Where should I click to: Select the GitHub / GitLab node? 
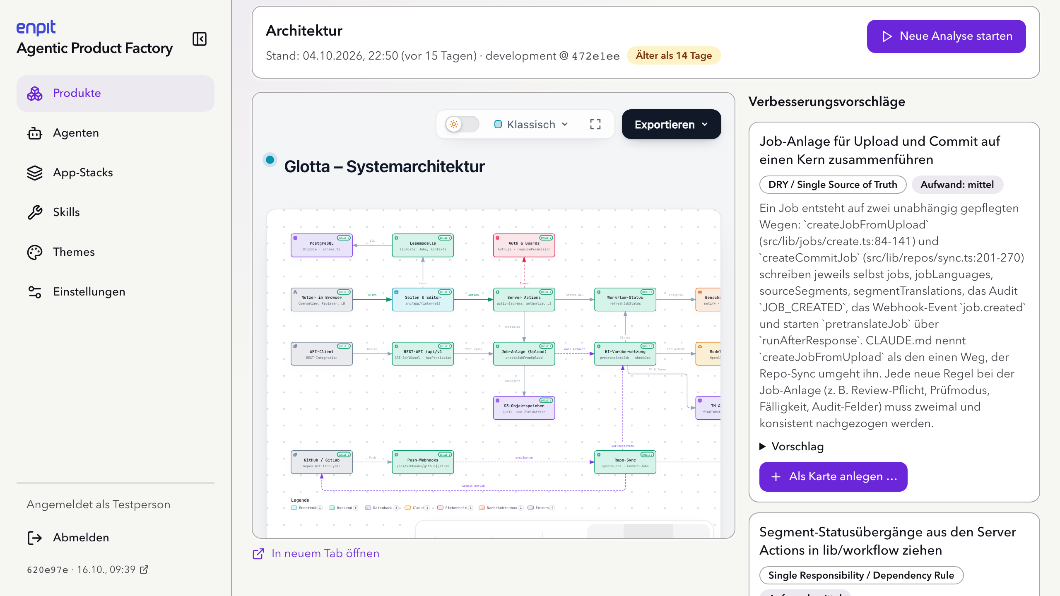pos(322,462)
